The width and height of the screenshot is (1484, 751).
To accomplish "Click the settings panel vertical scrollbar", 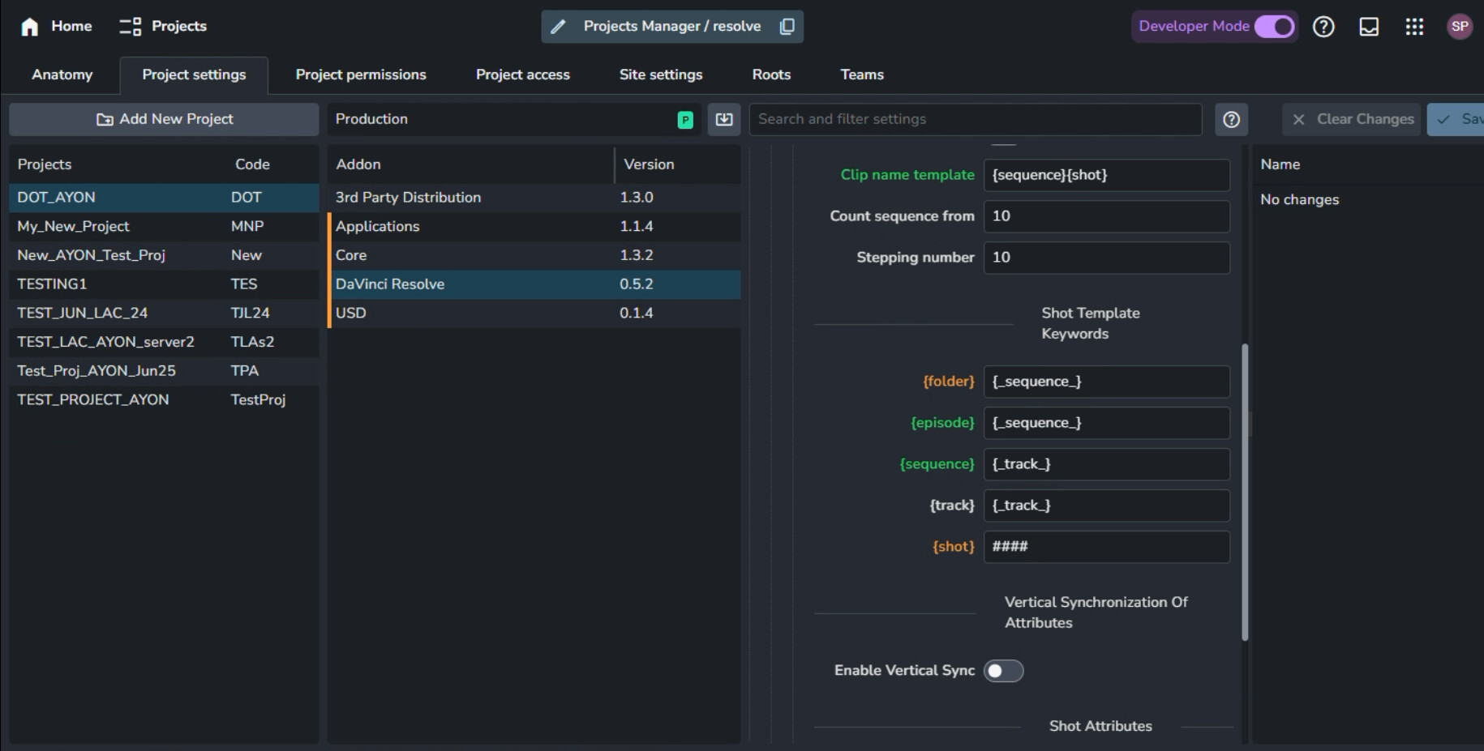I will pos(1245,492).
